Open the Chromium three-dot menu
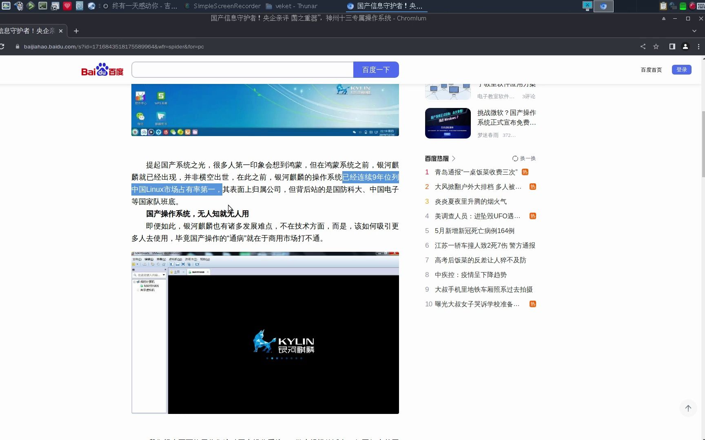Viewport: 705px width, 440px height. point(698,46)
